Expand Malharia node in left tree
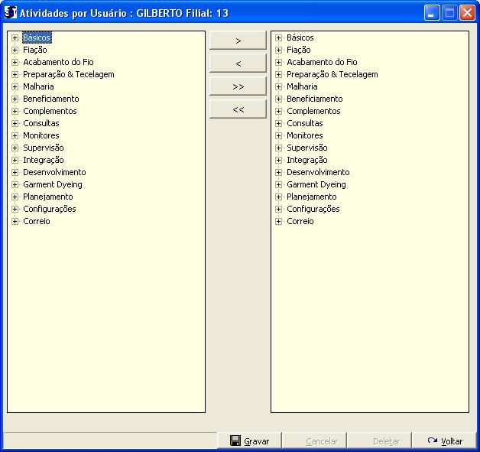Viewport: 480px width, 452px height. [15, 86]
